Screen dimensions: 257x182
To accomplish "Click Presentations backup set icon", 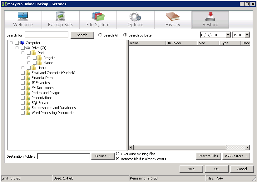I will (x=28, y=98).
